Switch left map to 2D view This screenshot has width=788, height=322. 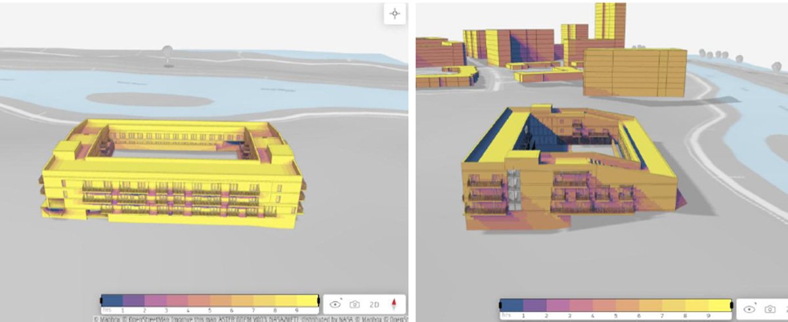374,304
